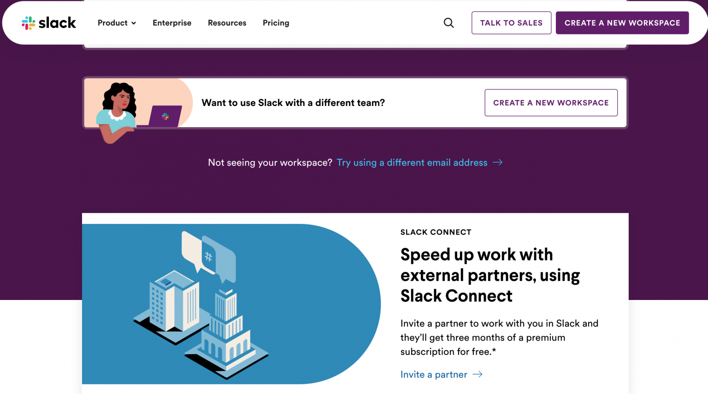Open the Resources menu item
708x394 pixels.
point(227,23)
